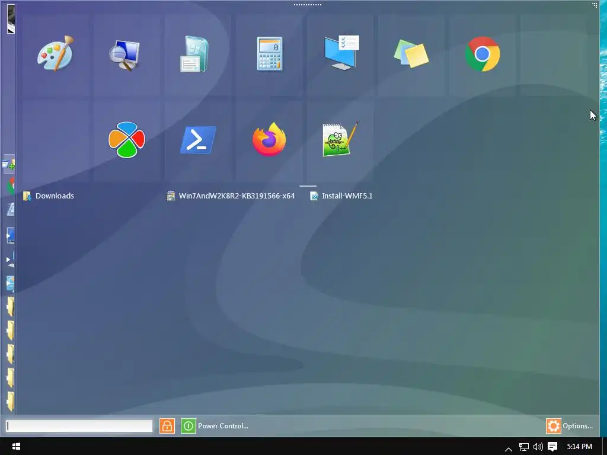Start Windows PowerShell

(x=198, y=140)
